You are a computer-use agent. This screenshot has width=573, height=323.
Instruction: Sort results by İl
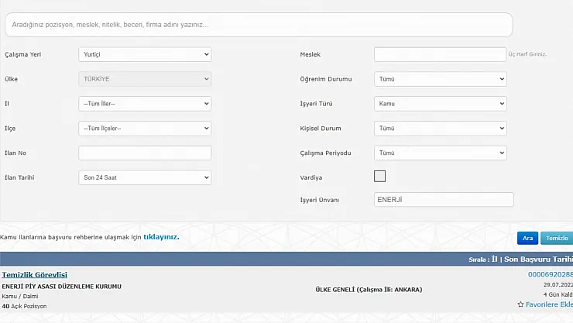click(494, 259)
